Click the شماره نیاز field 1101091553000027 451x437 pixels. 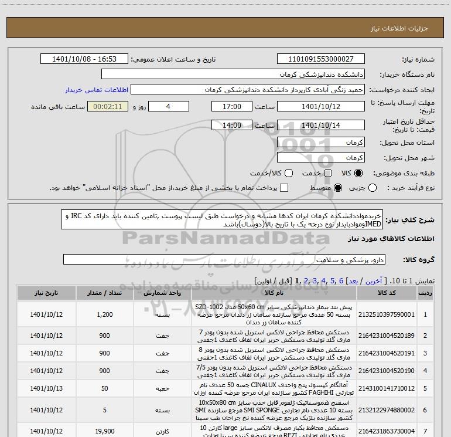pyautogui.click(x=321, y=59)
